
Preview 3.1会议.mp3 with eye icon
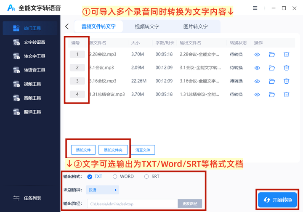tap(257, 68)
